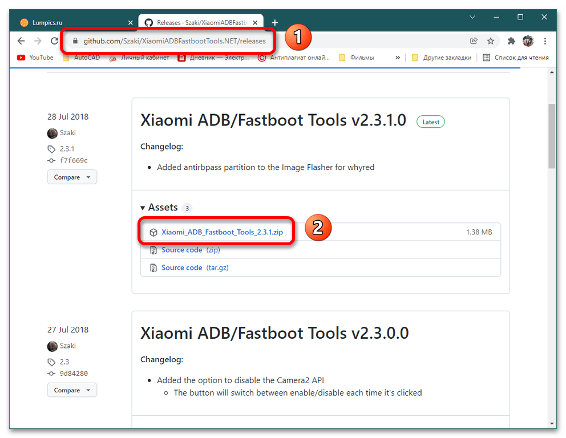Open Szaki's profile next to 28 Jul 2018
Viewport: 566px width, 438px height.
pos(67,133)
